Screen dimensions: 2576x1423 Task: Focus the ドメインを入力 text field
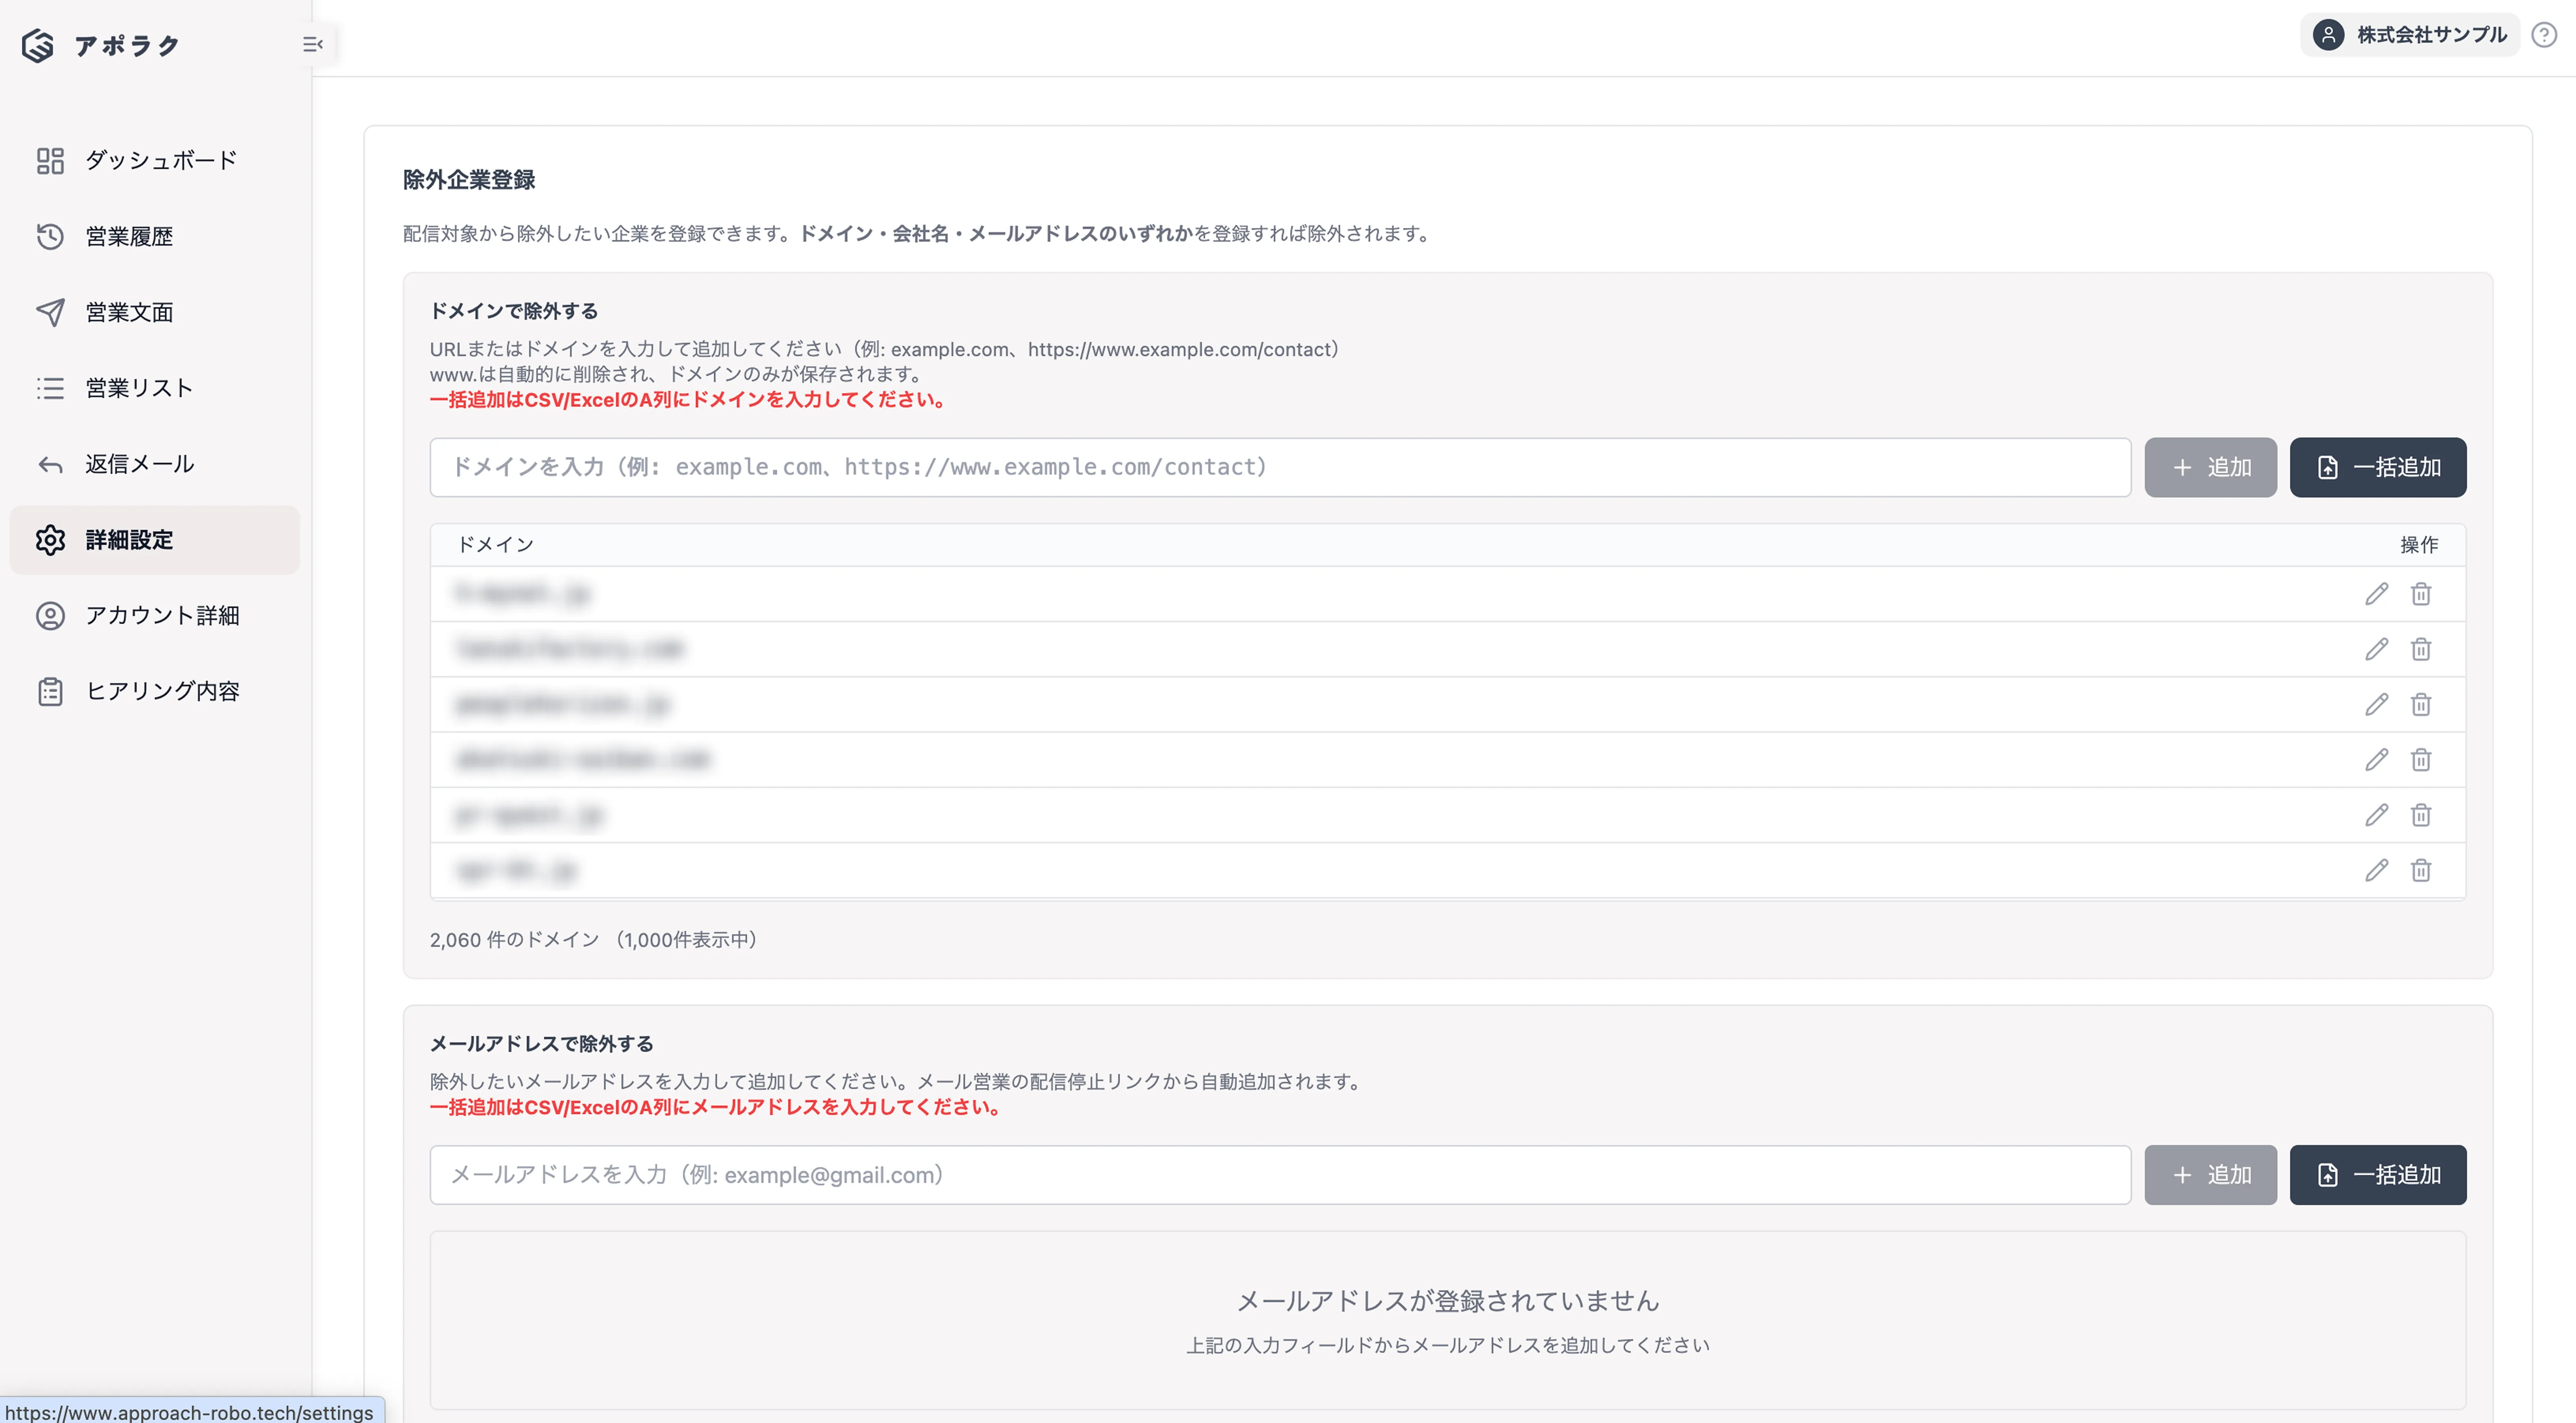(1280, 467)
